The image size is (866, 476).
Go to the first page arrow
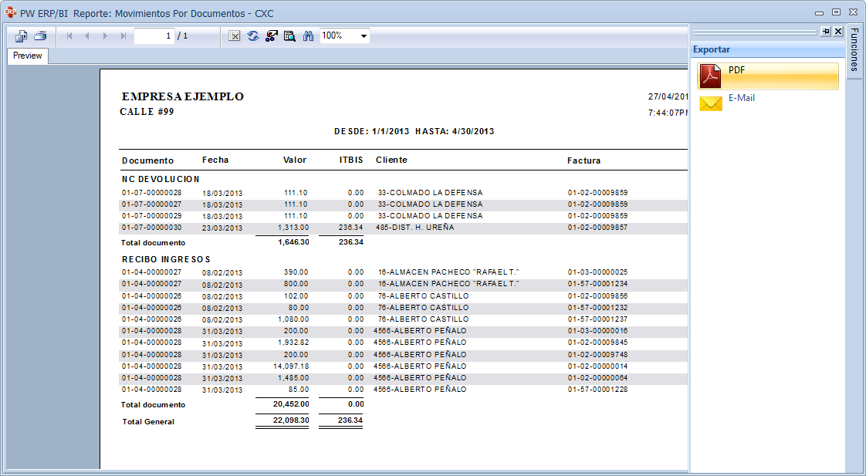[69, 36]
